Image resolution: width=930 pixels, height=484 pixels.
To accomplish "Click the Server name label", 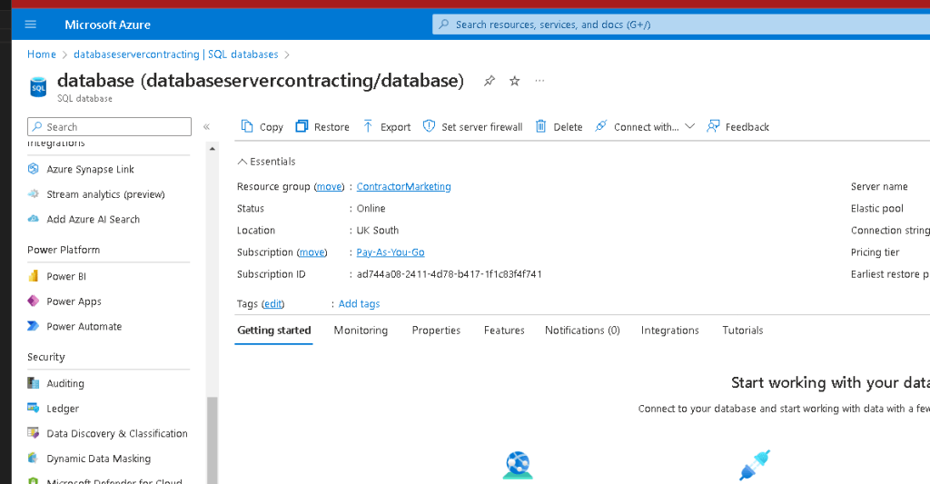I will 879,186.
